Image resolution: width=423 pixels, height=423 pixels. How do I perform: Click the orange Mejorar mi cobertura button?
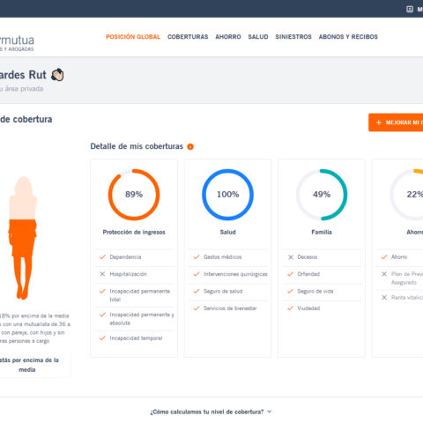(x=396, y=122)
